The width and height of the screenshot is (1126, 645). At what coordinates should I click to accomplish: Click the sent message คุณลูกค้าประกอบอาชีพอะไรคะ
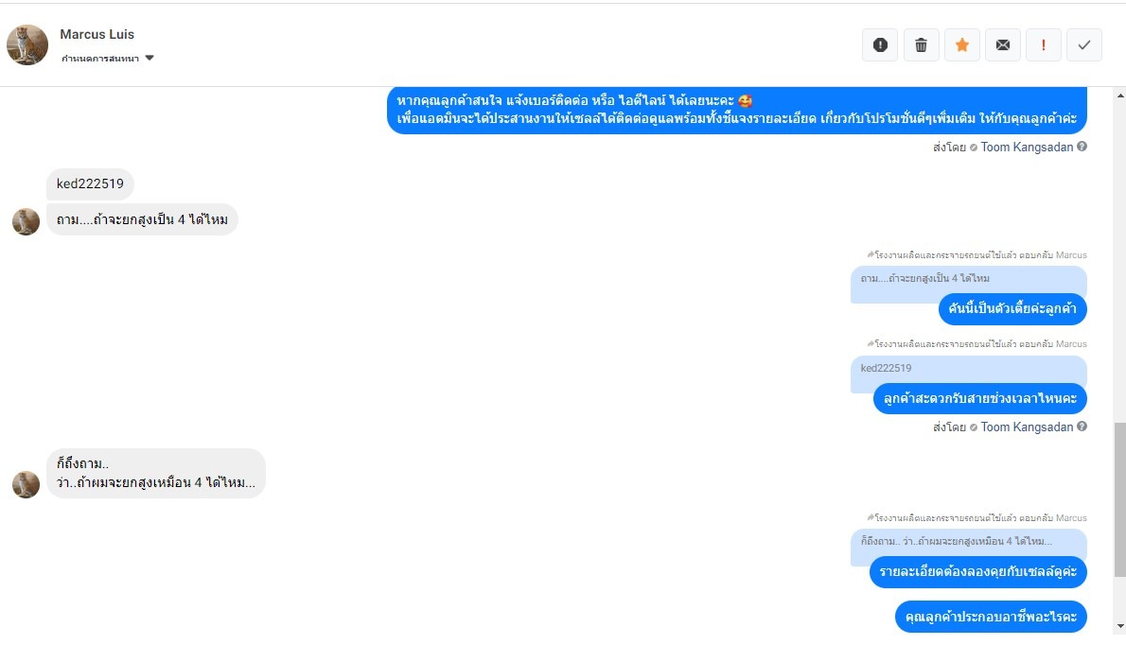coord(991,617)
